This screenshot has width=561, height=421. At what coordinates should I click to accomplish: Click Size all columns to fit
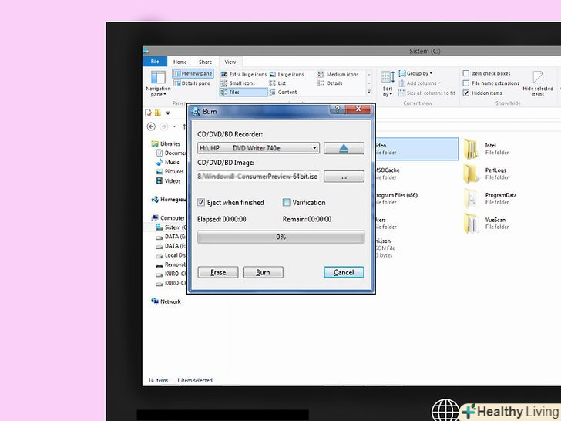pyautogui.click(x=427, y=93)
